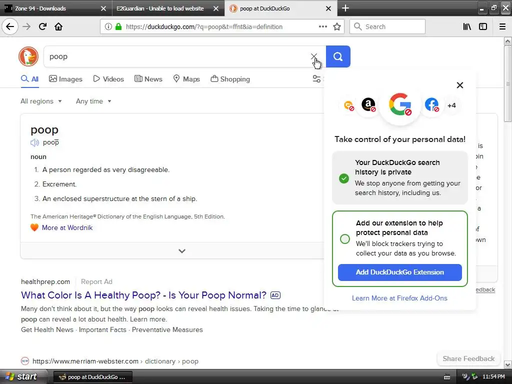
Task: Reload the current page
Action: 42,26
